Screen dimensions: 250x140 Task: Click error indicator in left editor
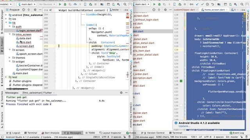(x=127, y=14)
